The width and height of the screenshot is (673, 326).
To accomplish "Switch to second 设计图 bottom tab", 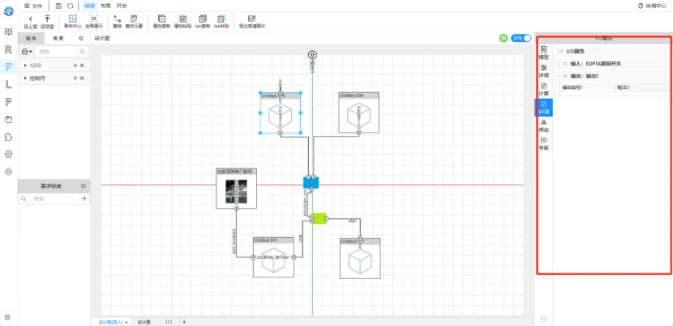I will click(x=144, y=322).
